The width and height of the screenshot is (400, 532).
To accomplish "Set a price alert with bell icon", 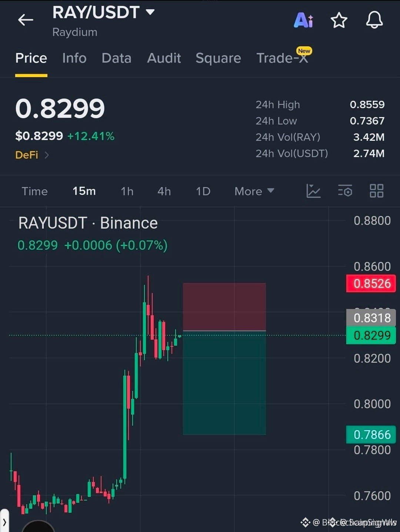I will point(374,20).
